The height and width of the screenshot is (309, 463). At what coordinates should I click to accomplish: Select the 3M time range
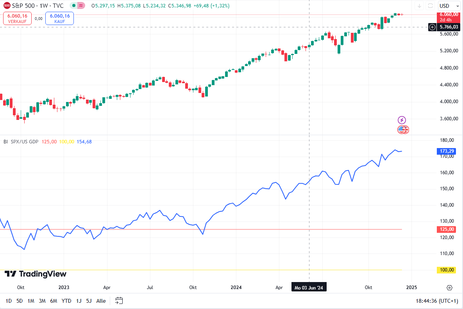pyautogui.click(x=42, y=301)
